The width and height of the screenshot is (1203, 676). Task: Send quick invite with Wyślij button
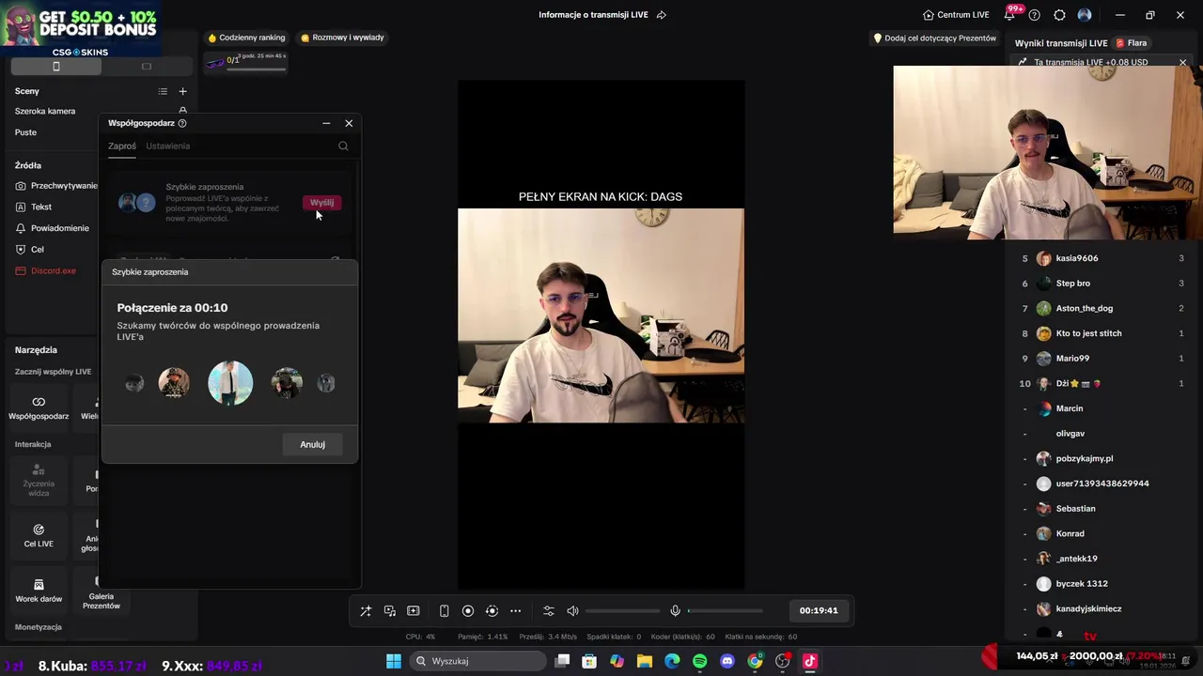point(321,203)
